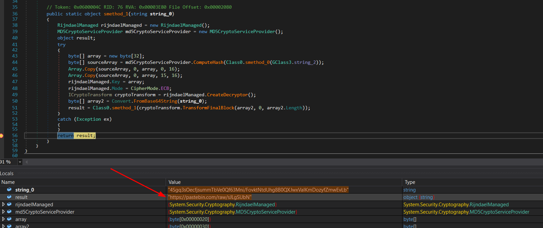Image resolution: width=543 pixels, height=228 pixels.
Task: Sort by the Name column header
Action: coord(8,182)
